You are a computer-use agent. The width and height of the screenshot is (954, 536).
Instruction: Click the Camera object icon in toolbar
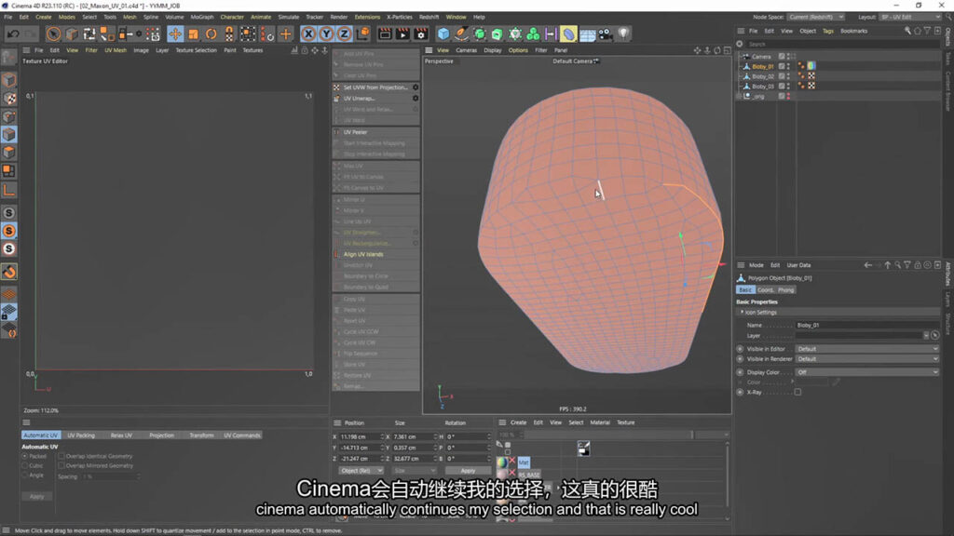605,34
